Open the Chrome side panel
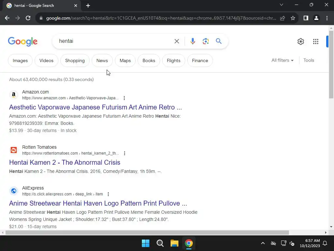Screen dimensions: 334x251 coord(306,18)
